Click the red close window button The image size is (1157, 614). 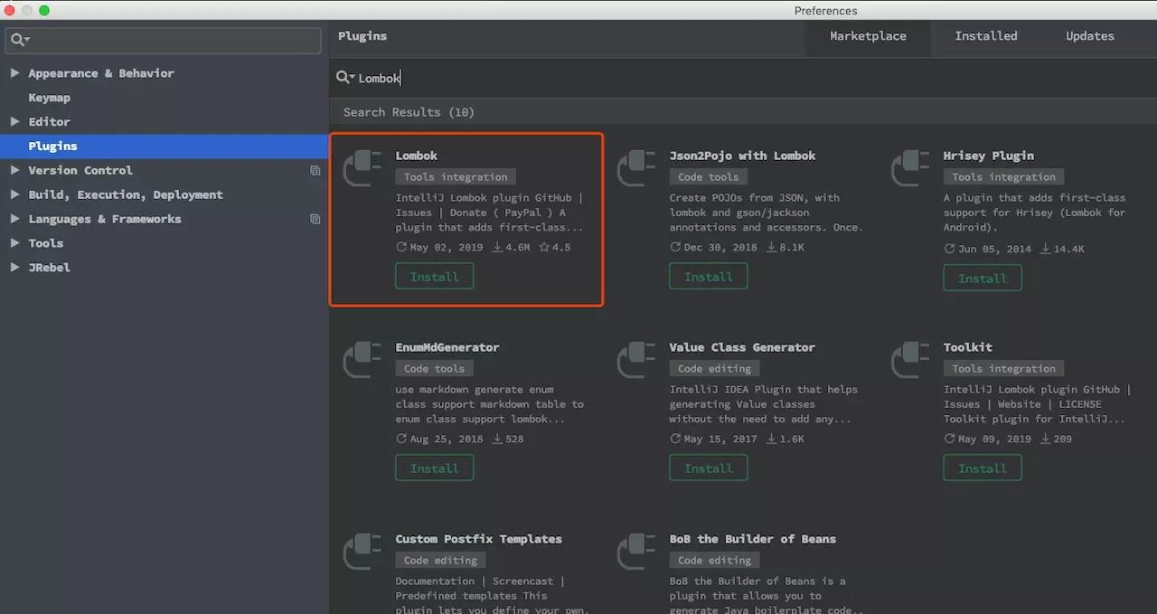(x=10, y=10)
